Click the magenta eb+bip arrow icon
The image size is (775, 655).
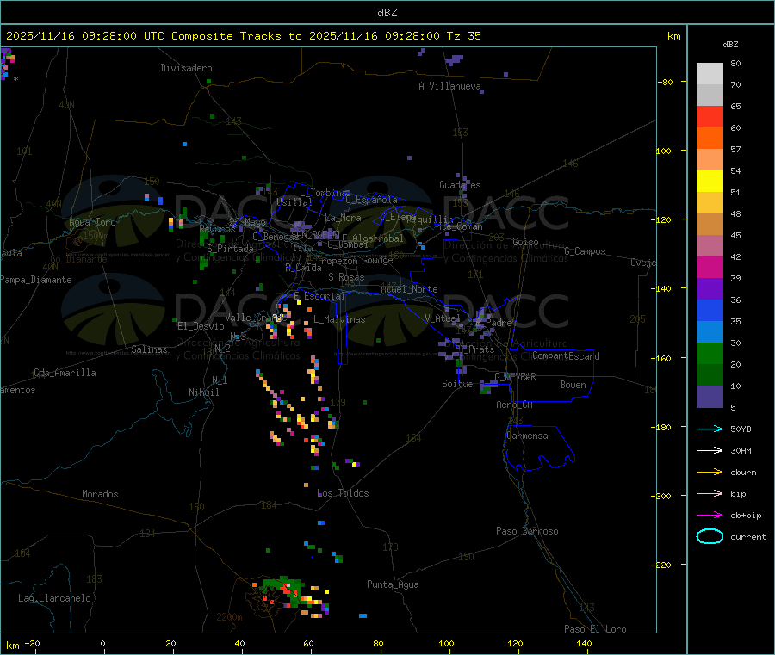[710, 515]
